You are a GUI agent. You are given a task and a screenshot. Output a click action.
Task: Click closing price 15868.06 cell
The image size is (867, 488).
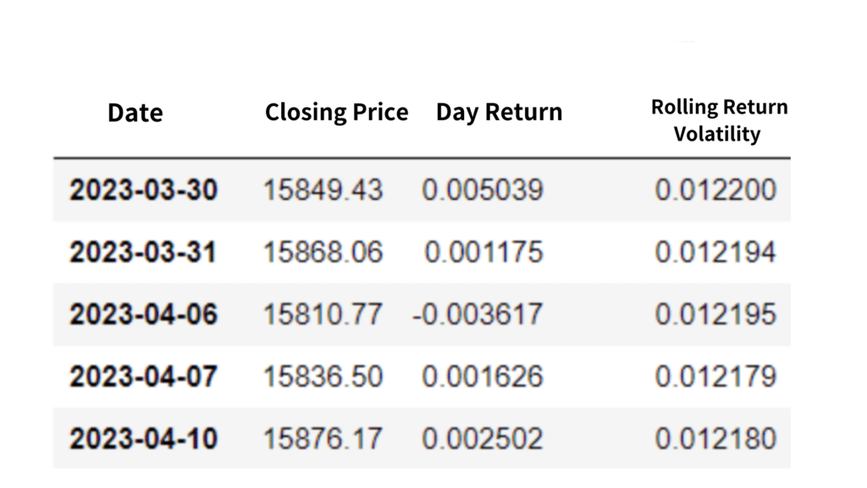(x=323, y=252)
